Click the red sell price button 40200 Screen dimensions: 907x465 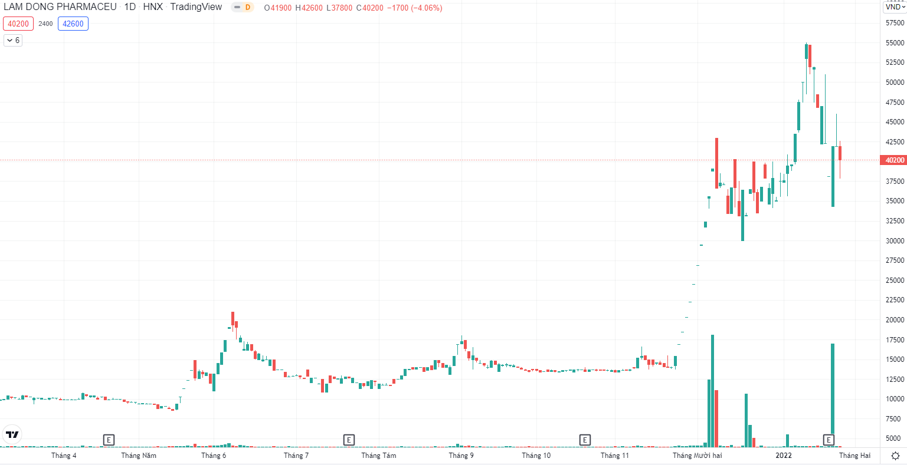click(x=18, y=24)
